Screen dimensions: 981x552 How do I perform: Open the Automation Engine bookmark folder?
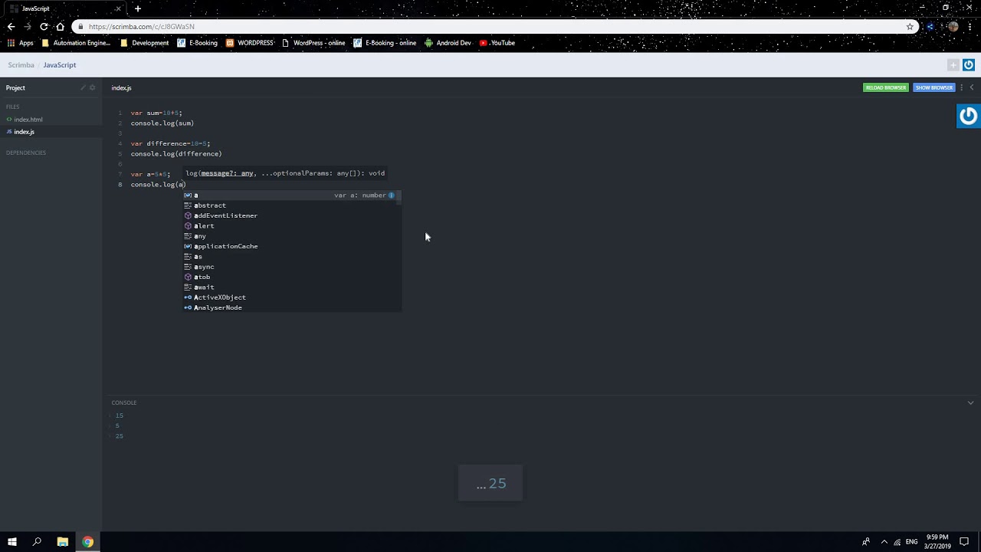pos(76,43)
